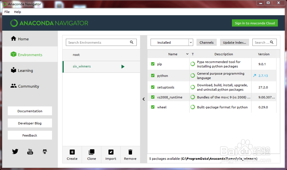Viewport: 287px width, 170px height.
Task: Toggle the vs2008_runtime package checkbox
Action: point(153,97)
